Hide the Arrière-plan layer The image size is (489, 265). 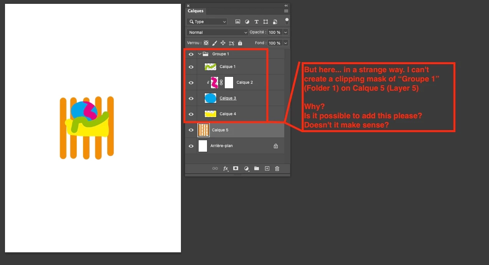click(x=191, y=146)
